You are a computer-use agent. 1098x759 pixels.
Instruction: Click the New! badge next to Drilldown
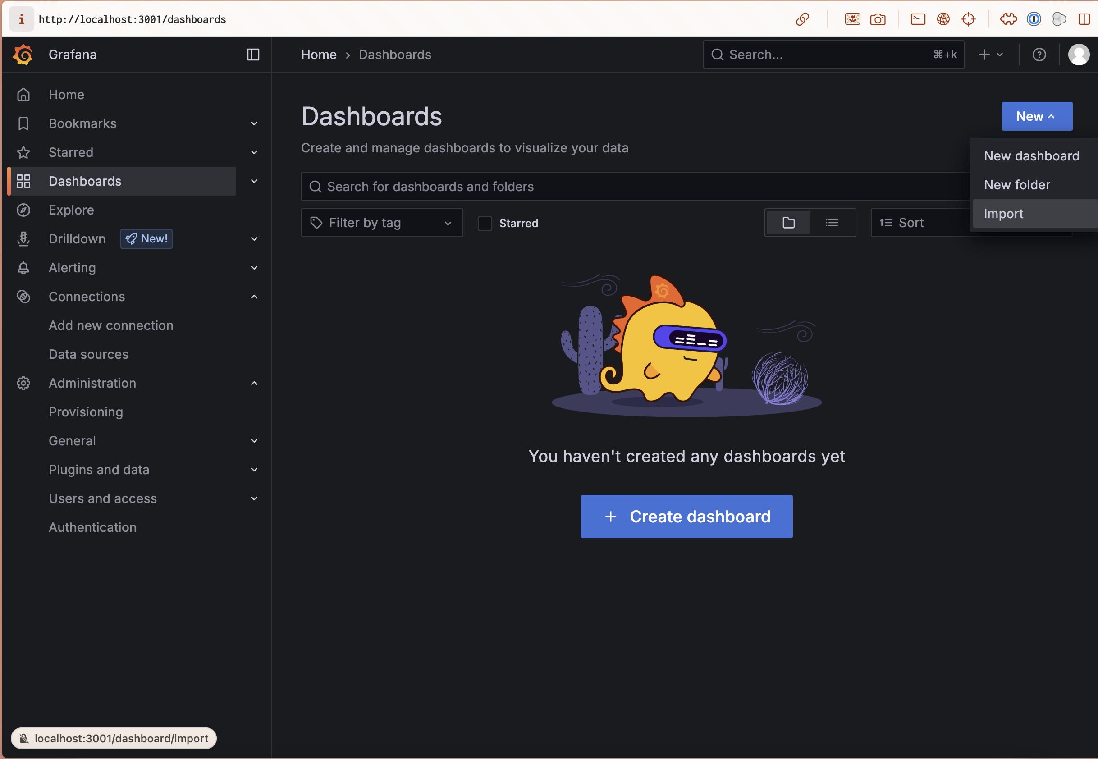[146, 239]
